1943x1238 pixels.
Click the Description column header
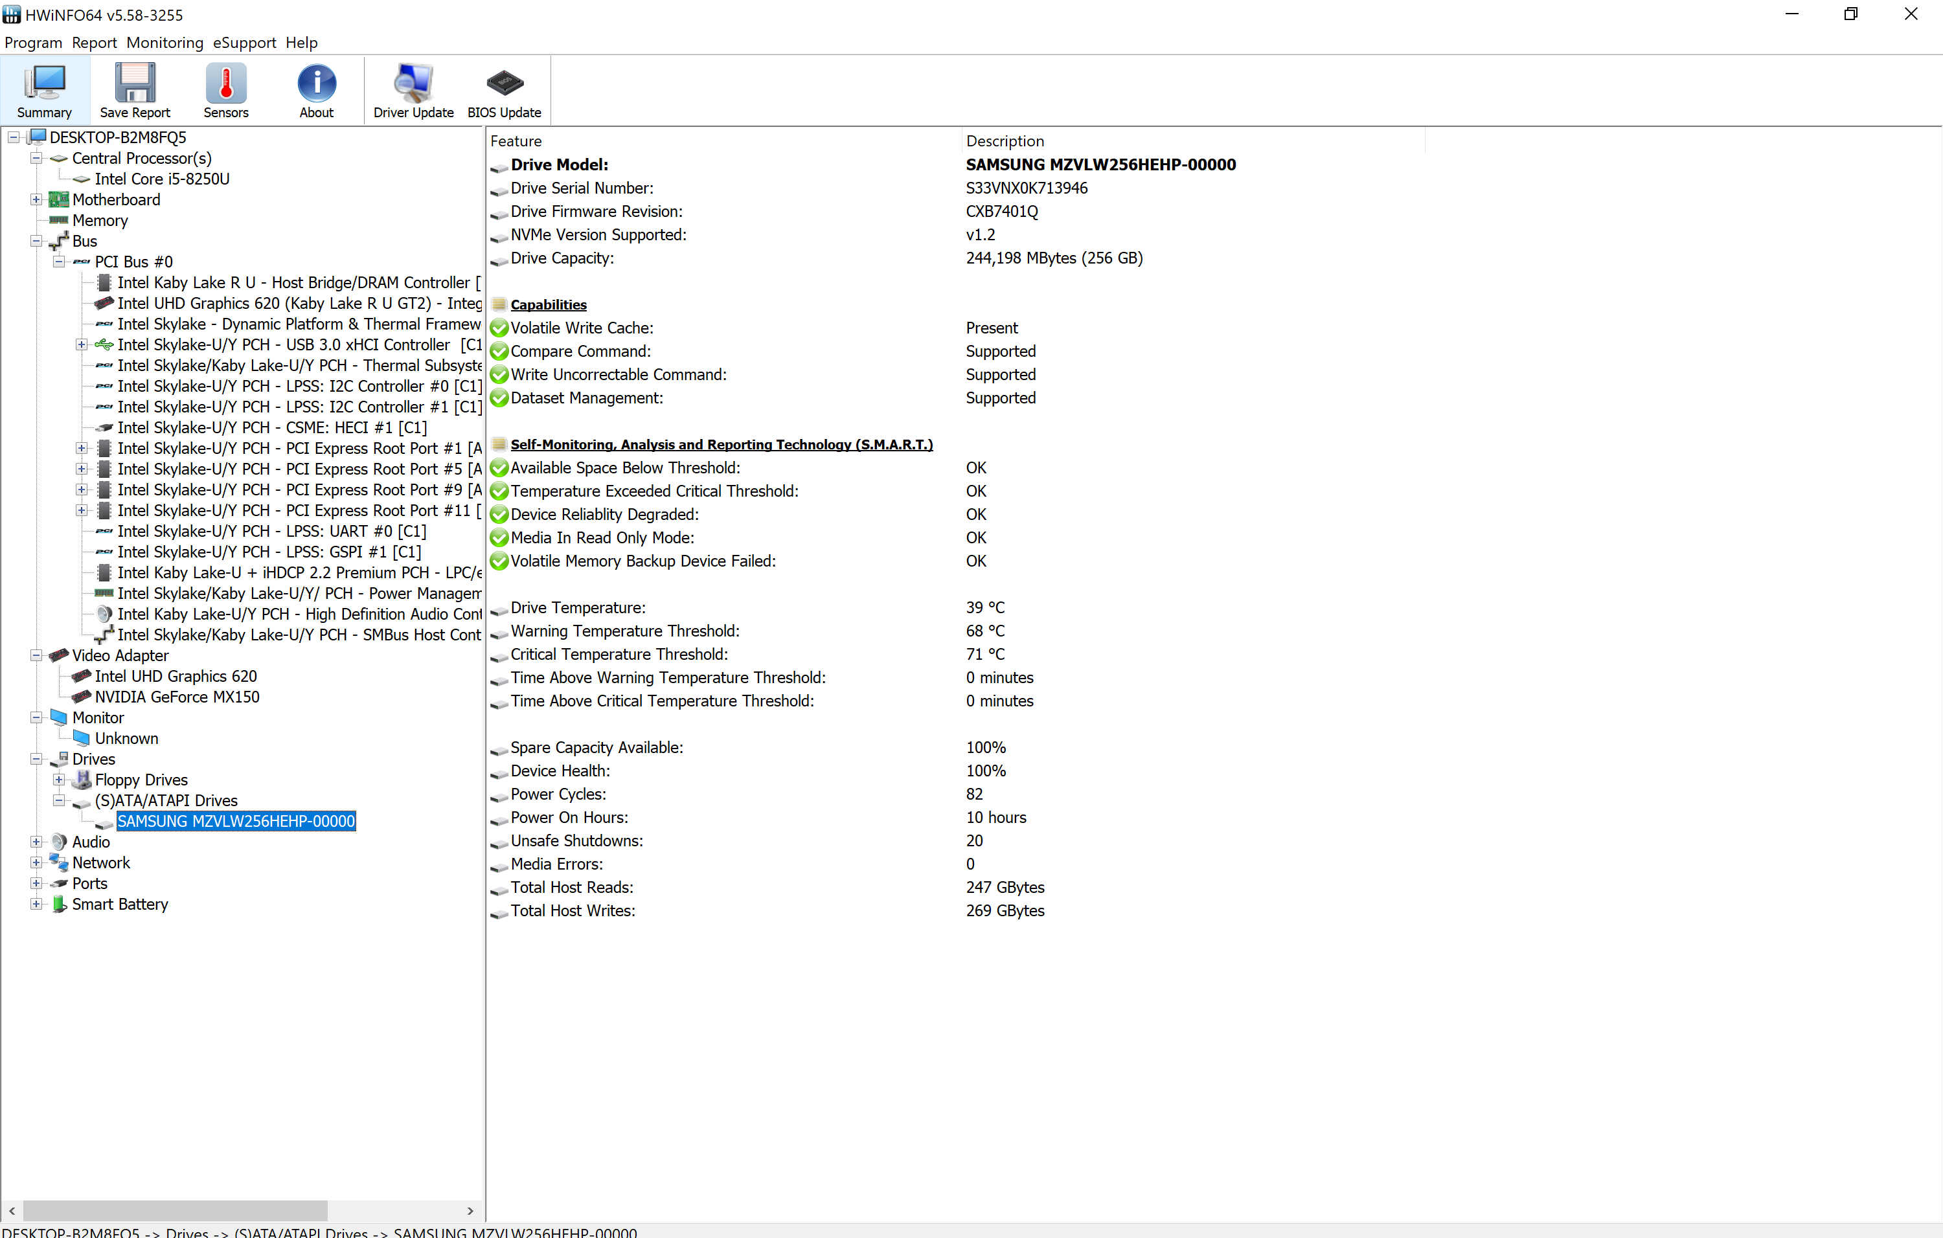[1194, 141]
